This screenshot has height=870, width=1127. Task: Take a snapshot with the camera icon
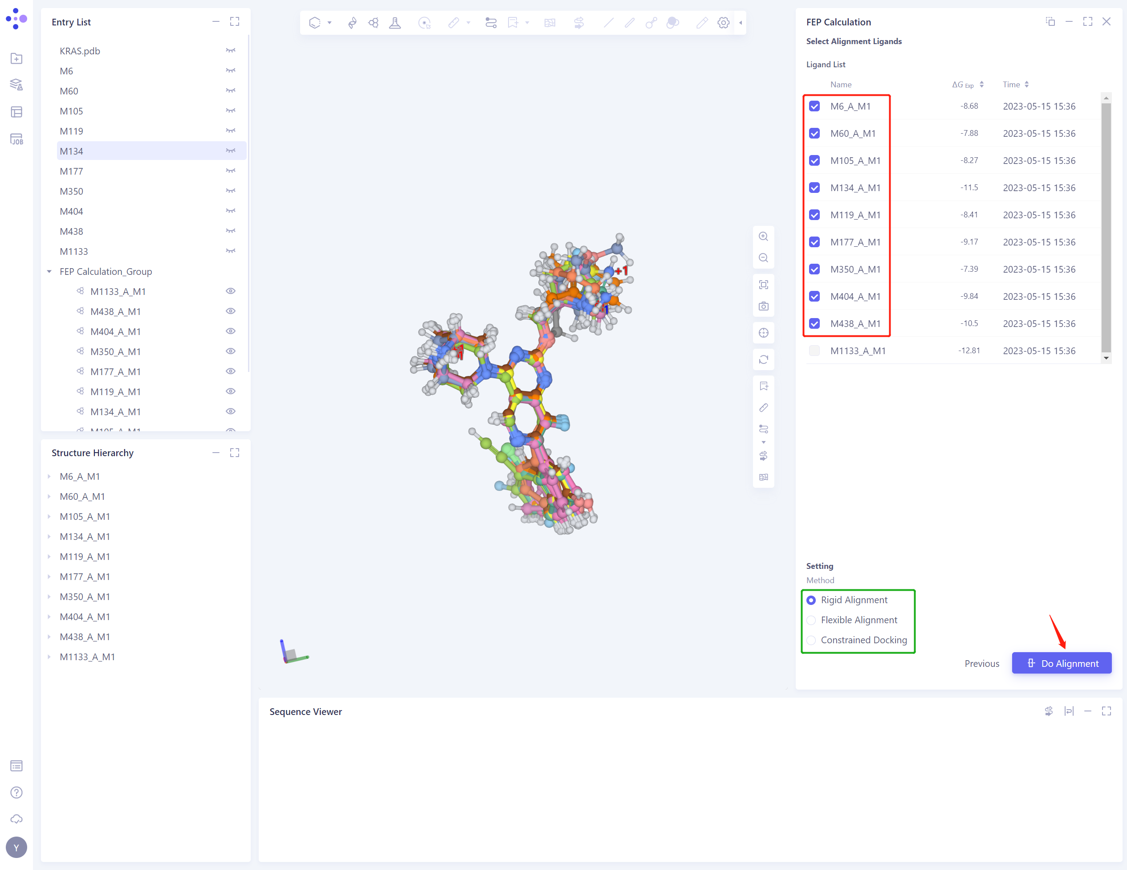763,306
